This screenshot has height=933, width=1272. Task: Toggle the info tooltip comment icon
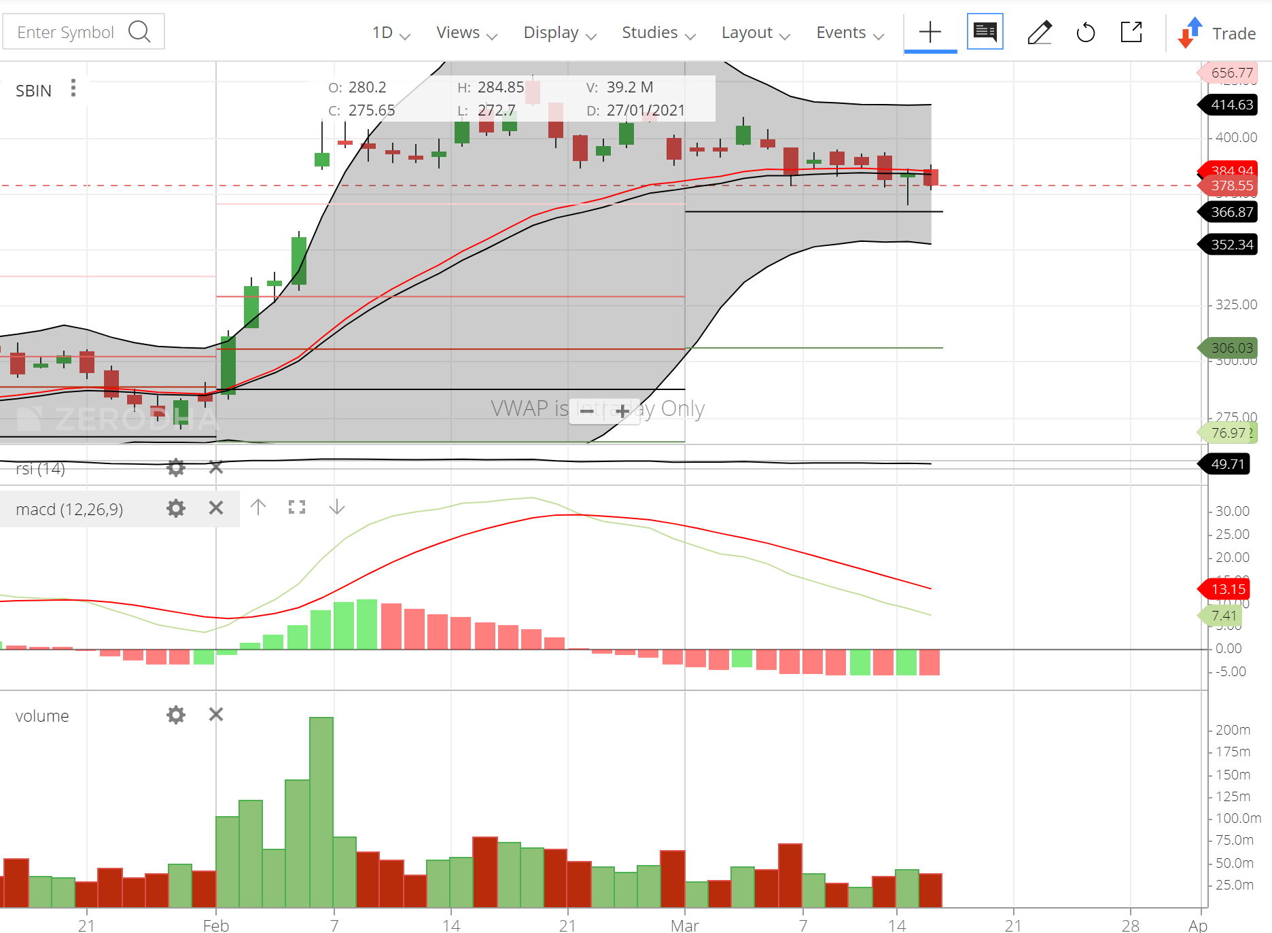click(x=985, y=31)
